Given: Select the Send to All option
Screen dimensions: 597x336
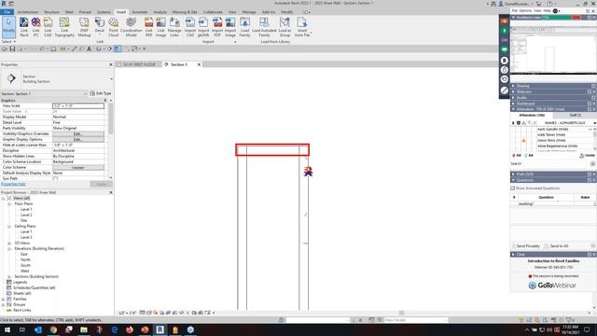Looking at the screenshot, I should (556, 246).
